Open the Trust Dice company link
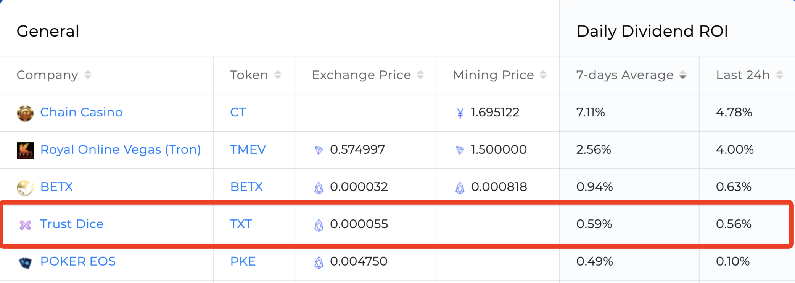This screenshot has width=795, height=283. (x=72, y=224)
